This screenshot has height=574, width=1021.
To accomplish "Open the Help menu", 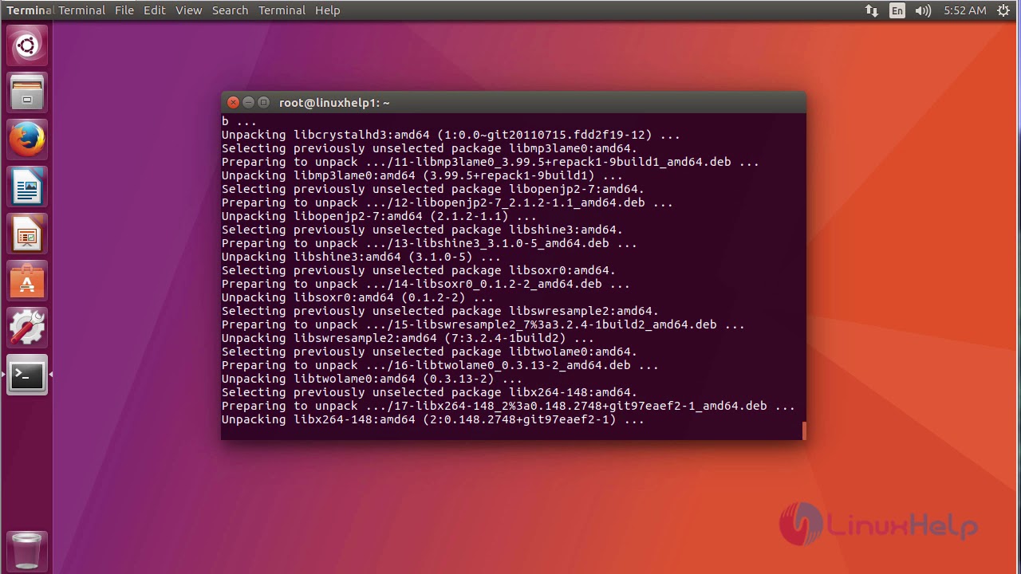I will tap(328, 10).
